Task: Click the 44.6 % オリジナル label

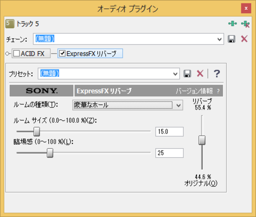Action: tap(201, 180)
